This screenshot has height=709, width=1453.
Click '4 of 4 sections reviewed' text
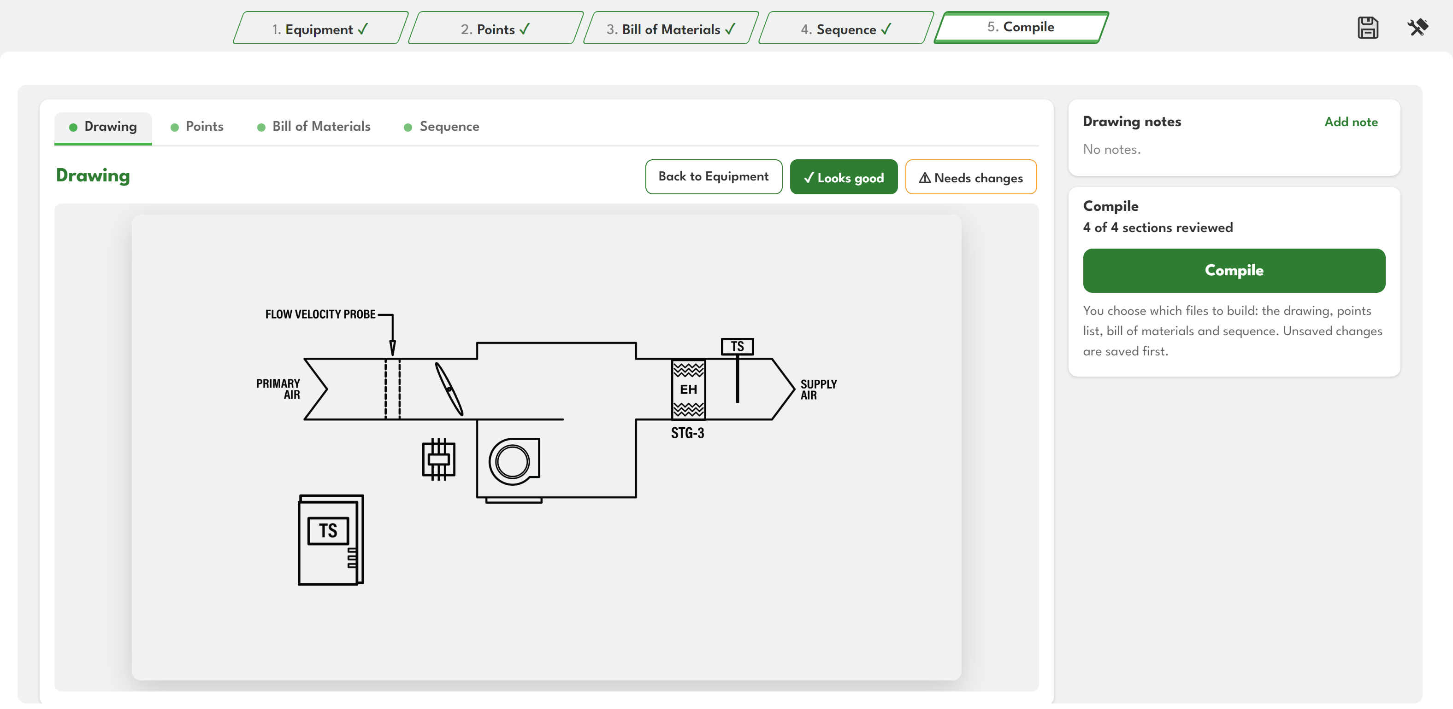tap(1158, 227)
